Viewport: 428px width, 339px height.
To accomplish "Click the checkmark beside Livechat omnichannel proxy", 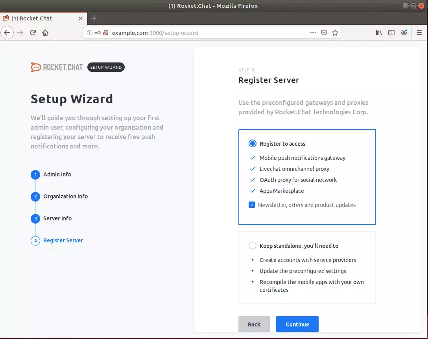I will (x=253, y=169).
